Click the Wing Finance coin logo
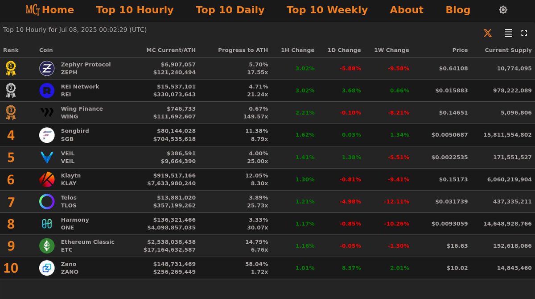Screen dimensions: 535x299 click(47, 113)
